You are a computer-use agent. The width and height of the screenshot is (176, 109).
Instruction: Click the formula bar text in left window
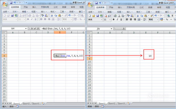click(56, 29)
